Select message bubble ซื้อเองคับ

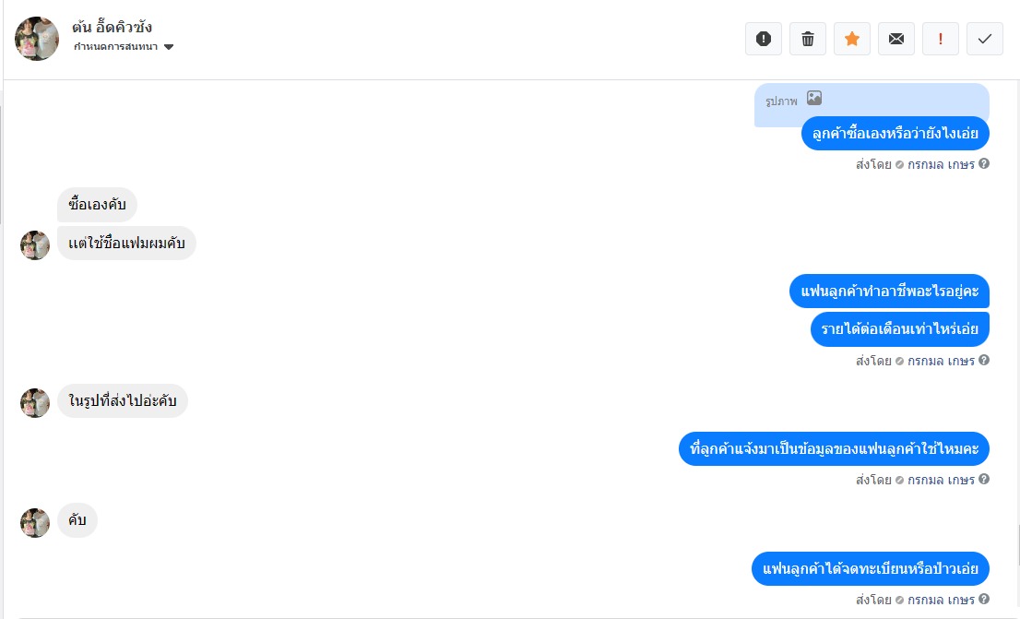tap(97, 205)
